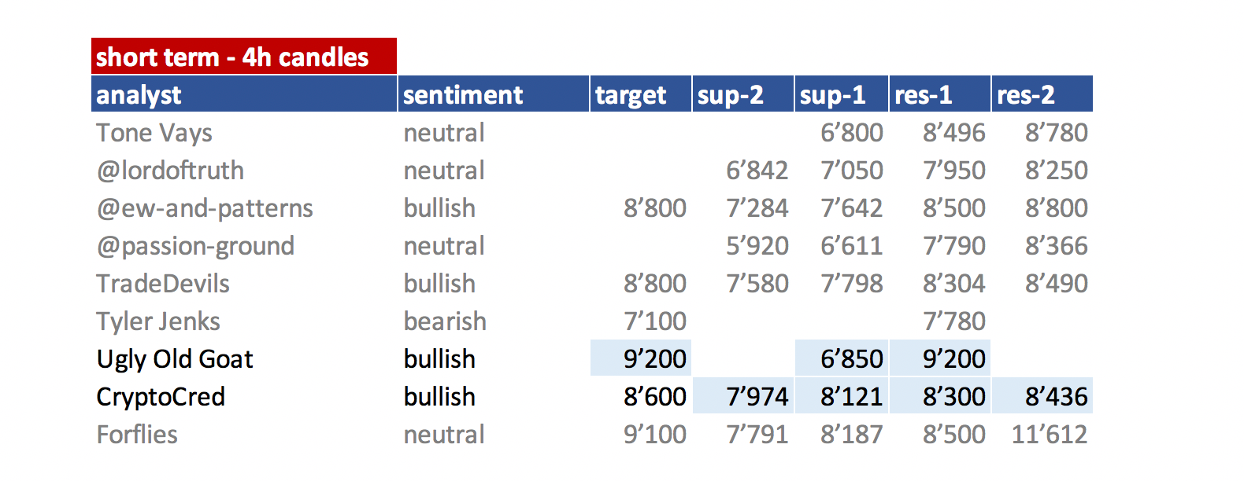
Task: Click the 'sup-1' column header
Action: pos(842,94)
